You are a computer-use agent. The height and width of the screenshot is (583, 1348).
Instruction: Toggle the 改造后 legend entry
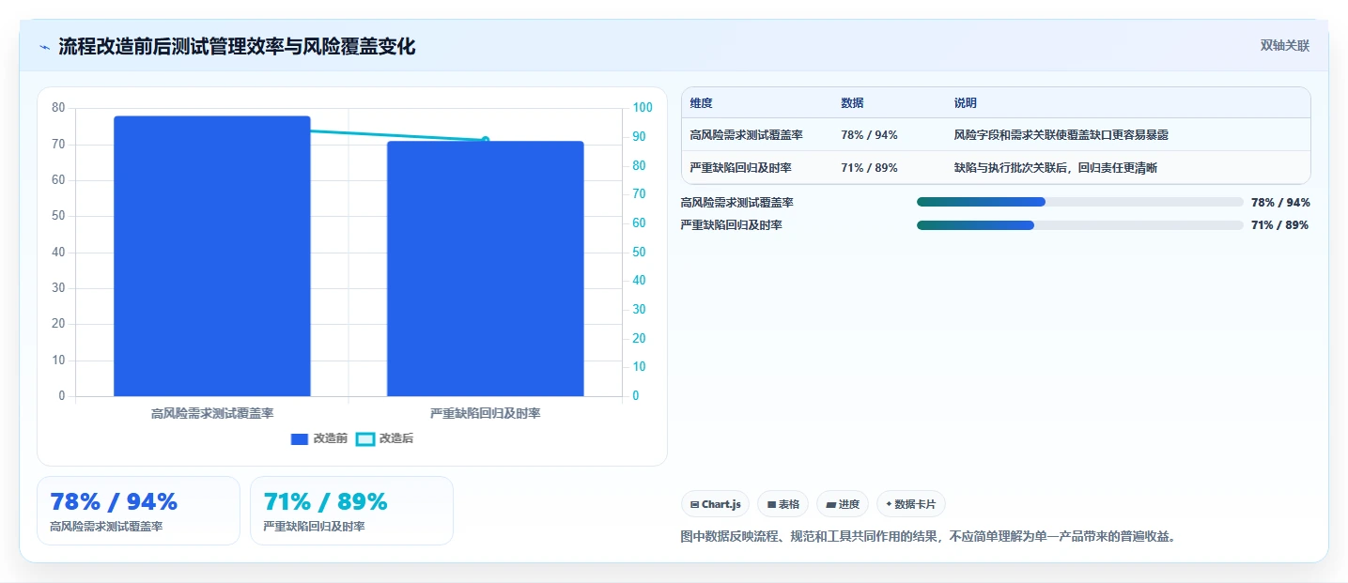pyautogui.click(x=385, y=438)
